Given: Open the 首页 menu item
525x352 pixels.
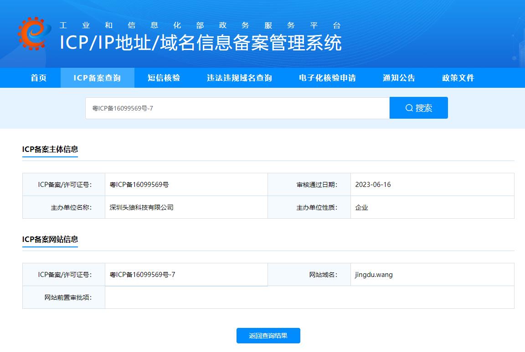Looking at the screenshot, I should (38, 78).
